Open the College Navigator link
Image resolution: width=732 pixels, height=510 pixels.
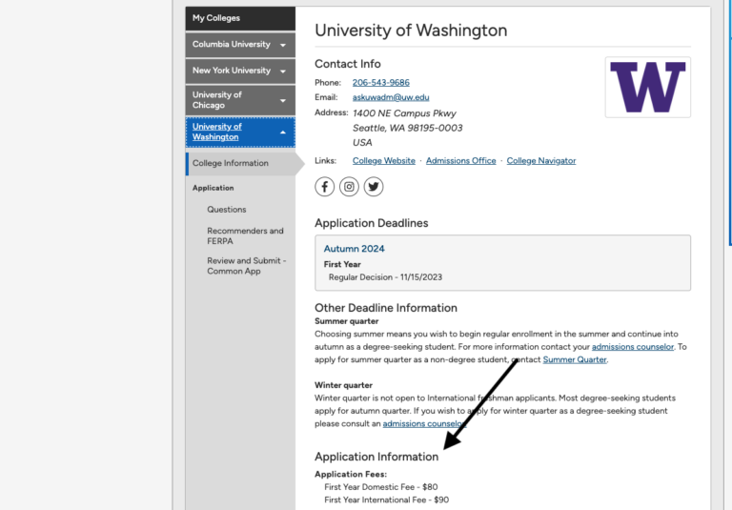pos(541,161)
